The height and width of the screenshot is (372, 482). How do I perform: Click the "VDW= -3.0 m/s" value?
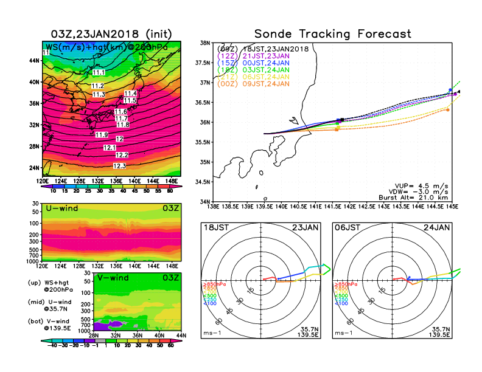[x=418, y=192]
